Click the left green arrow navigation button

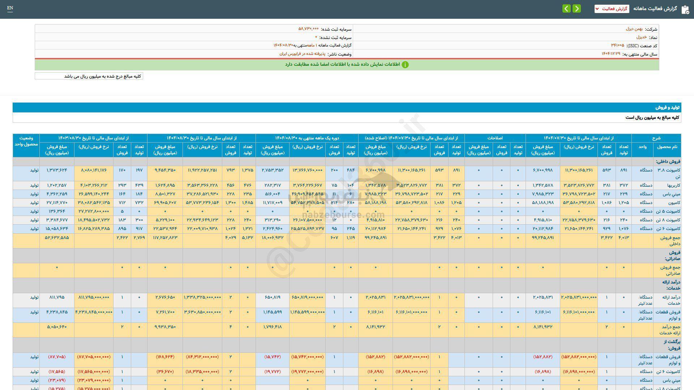[566, 8]
